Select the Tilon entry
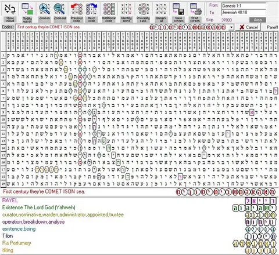This screenshot has height=255, width=279. click(x=8, y=236)
